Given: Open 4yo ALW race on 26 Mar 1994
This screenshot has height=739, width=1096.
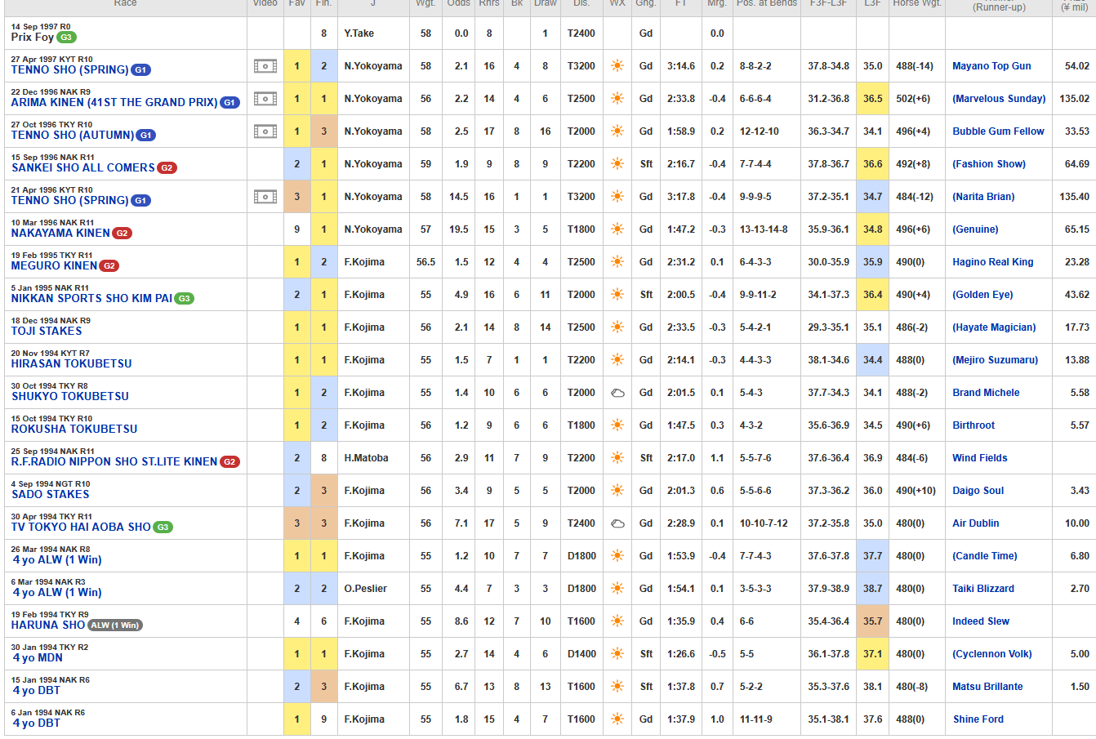Looking at the screenshot, I should (x=57, y=559).
